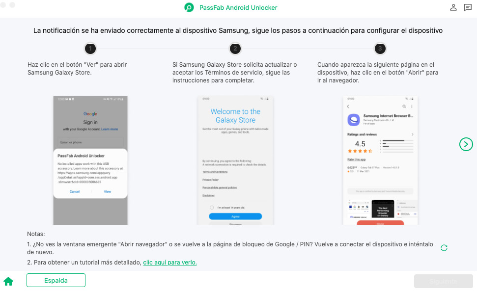Screen dimensions: 477x291
Task: Select the step 2 circle indicator
Action: tap(235, 49)
